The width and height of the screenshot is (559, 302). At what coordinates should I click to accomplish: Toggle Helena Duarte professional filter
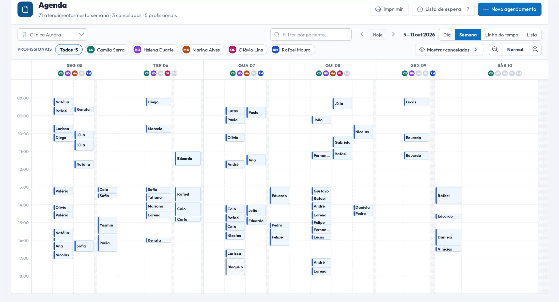coord(155,50)
